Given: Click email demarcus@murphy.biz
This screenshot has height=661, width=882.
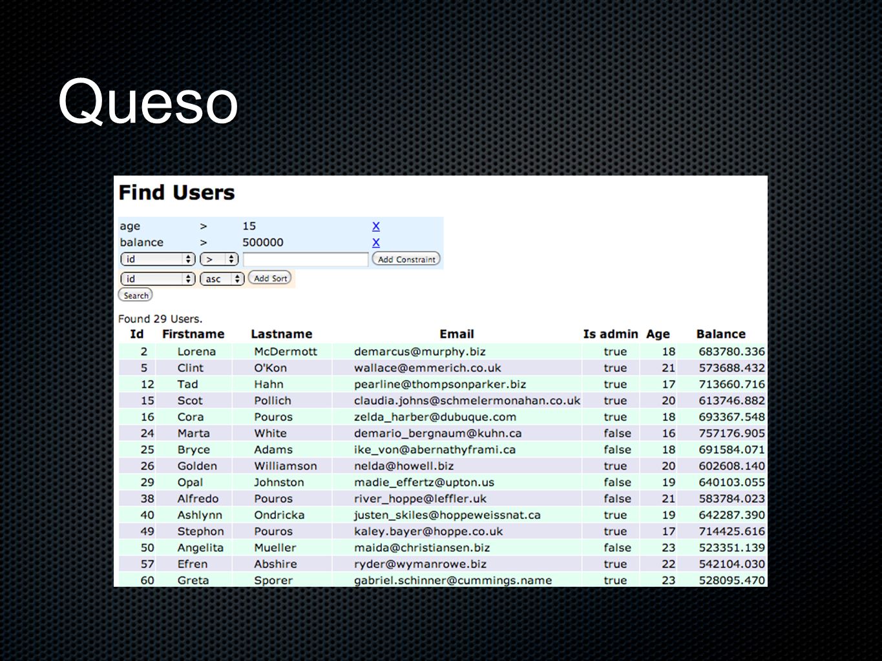Looking at the screenshot, I should pyautogui.click(x=419, y=352).
